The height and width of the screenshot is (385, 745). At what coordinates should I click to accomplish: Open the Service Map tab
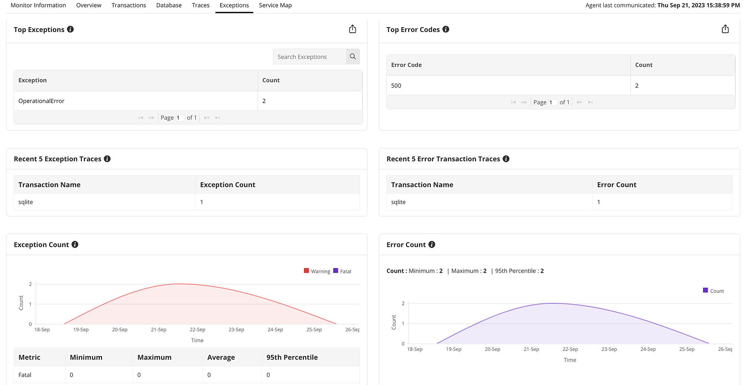[275, 5]
